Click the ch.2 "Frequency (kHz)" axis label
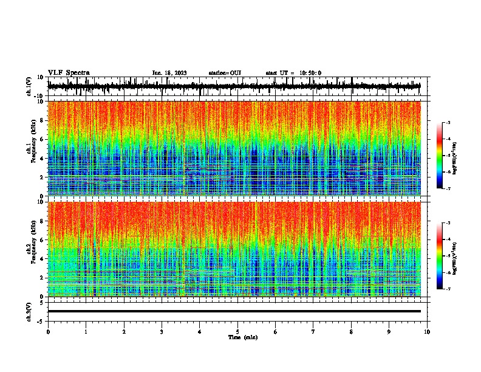Screen dimensions: 481x372 [34, 242]
